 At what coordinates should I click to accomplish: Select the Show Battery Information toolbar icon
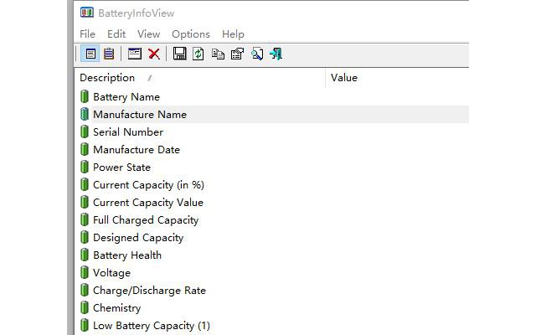tap(90, 54)
